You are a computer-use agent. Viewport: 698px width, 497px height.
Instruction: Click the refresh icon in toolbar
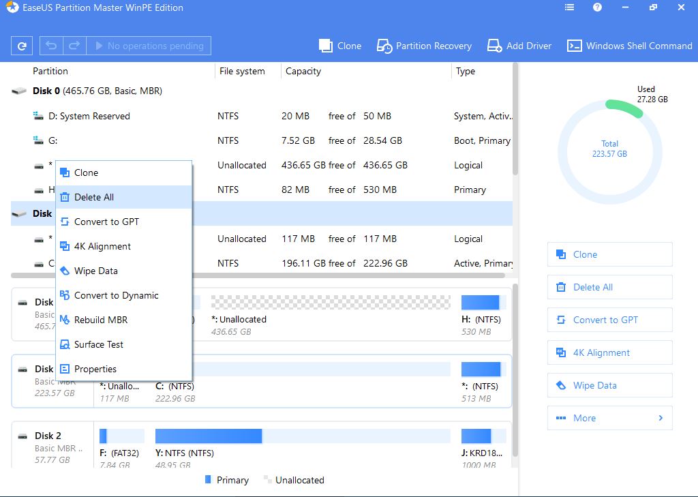(x=22, y=46)
